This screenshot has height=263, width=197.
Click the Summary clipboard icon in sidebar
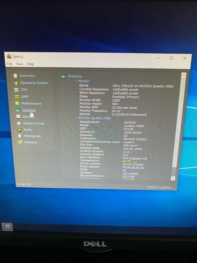pyautogui.click(x=15, y=76)
